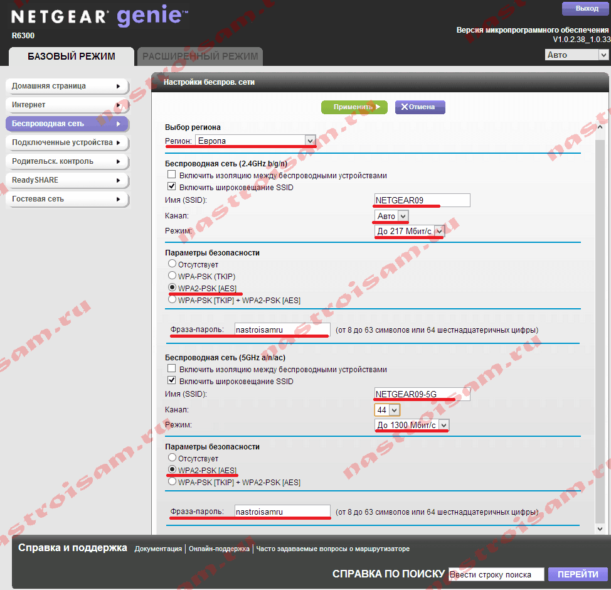This screenshot has height=590, width=611.
Task: Open the Онлайн-поддержка link
Action: click(219, 549)
